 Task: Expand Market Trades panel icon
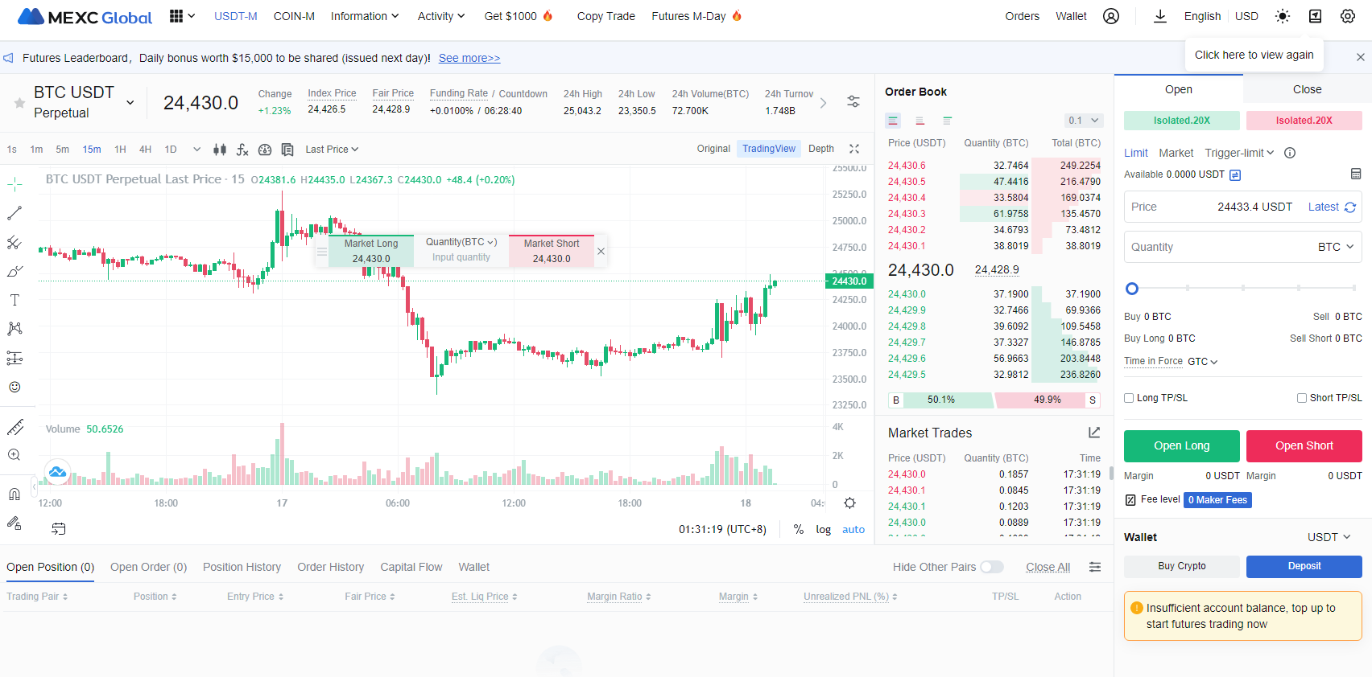(1094, 433)
